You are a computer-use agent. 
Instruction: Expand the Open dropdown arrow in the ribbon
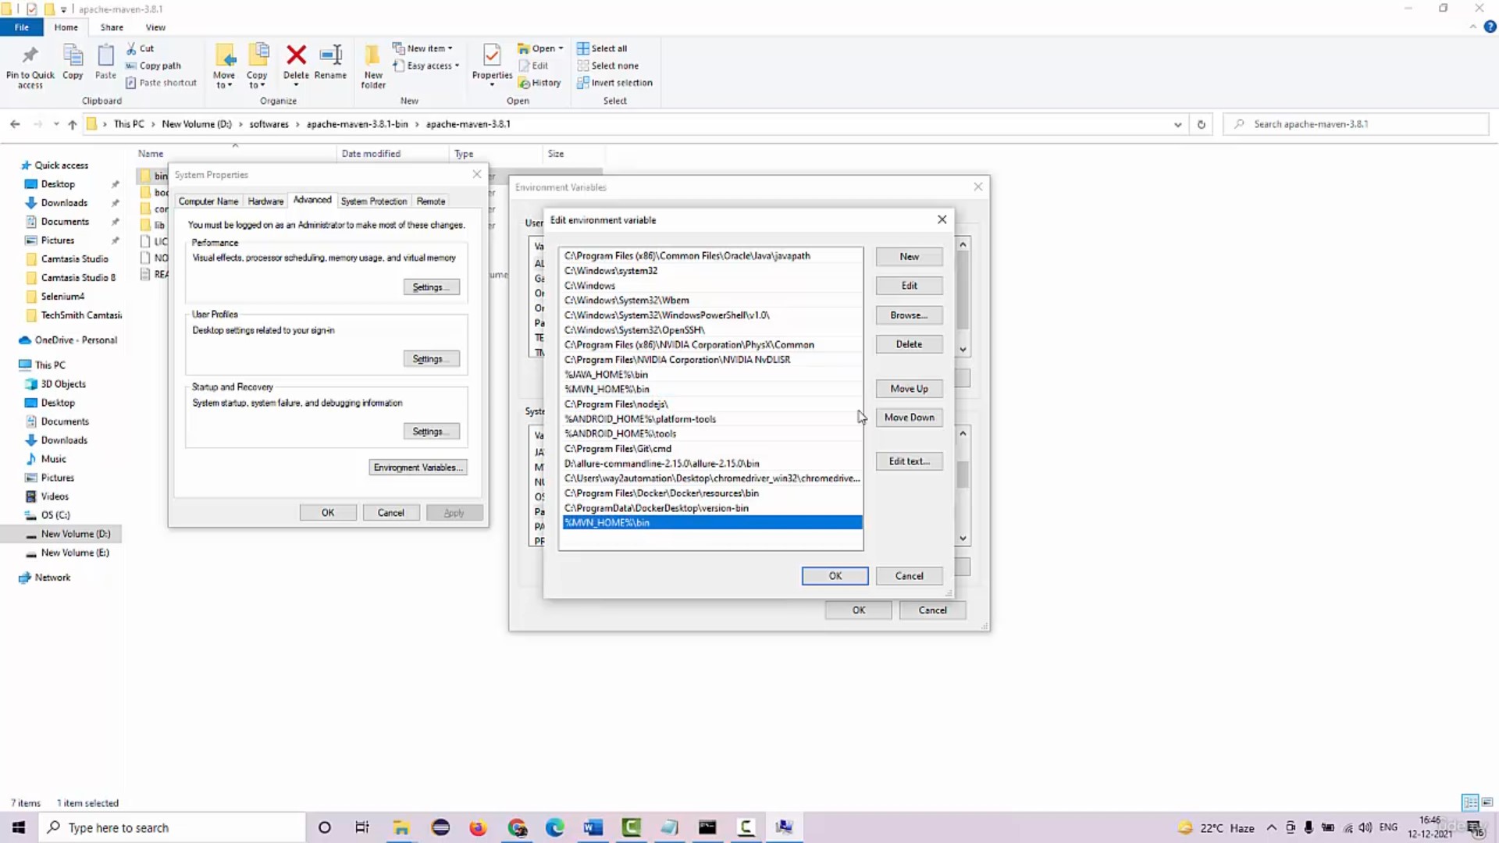[x=561, y=48]
